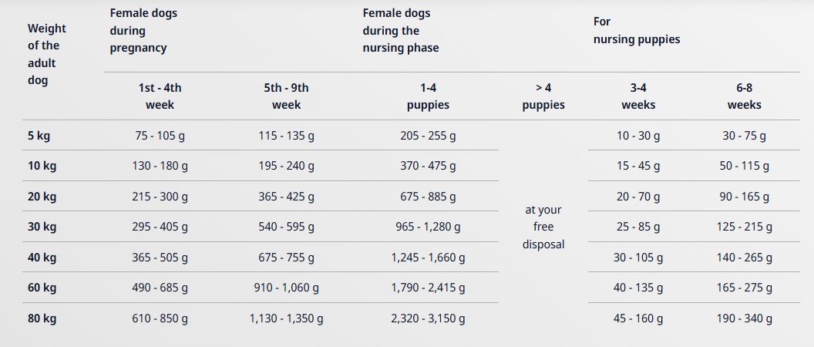
Task: Click the '3-4 weeks' column header
Action: 638,96
